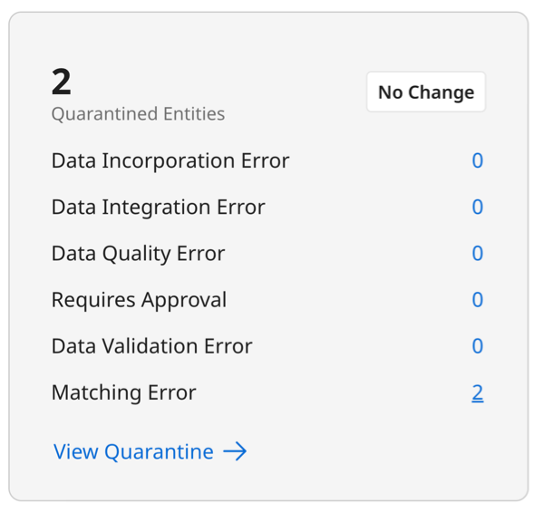Go to quarantine using the blue arrow
This screenshot has width=544, height=513.
tap(235, 451)
